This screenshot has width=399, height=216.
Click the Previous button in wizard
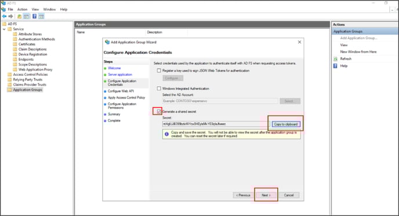pyautogui.click(x=243, y=195)
